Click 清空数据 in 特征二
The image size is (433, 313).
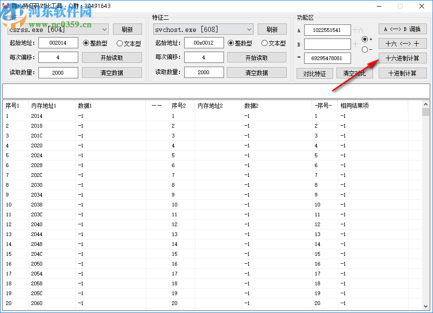(x=257, y=72)
